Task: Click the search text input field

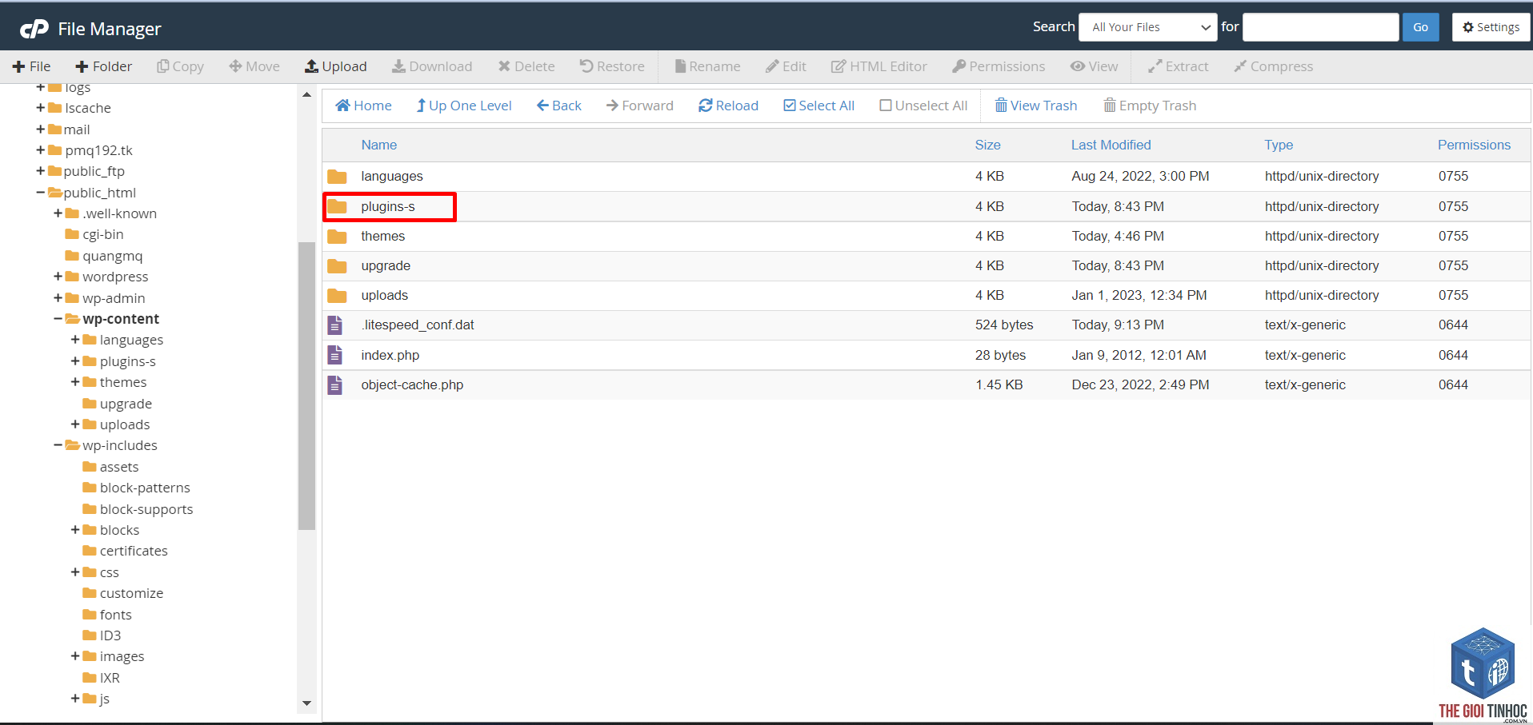Action: [x=1320, y=27]
